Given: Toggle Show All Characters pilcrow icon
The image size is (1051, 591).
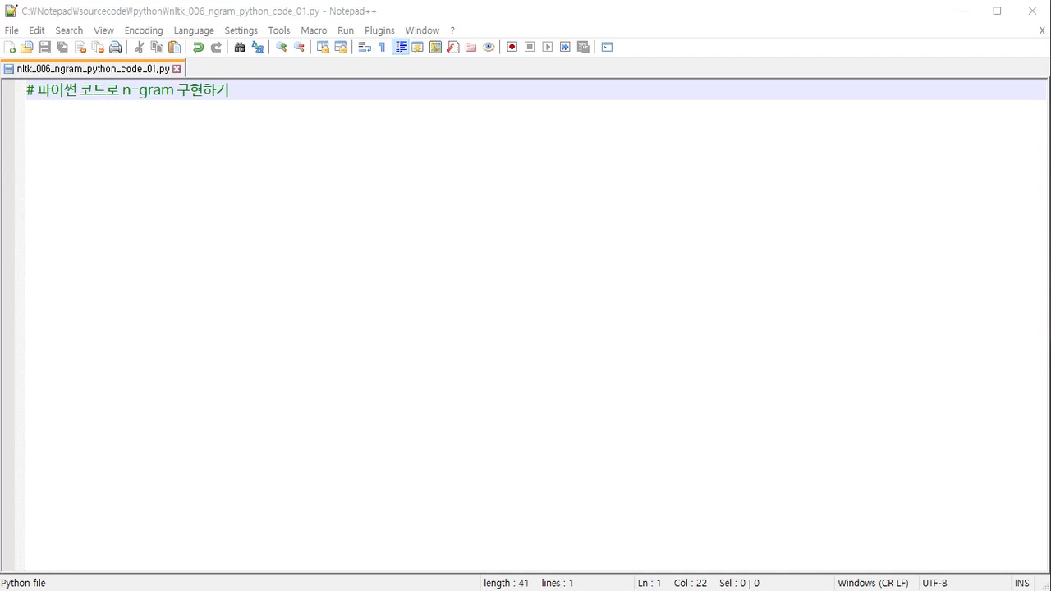Looking at the screenshot, I should (x=382, y=48).
